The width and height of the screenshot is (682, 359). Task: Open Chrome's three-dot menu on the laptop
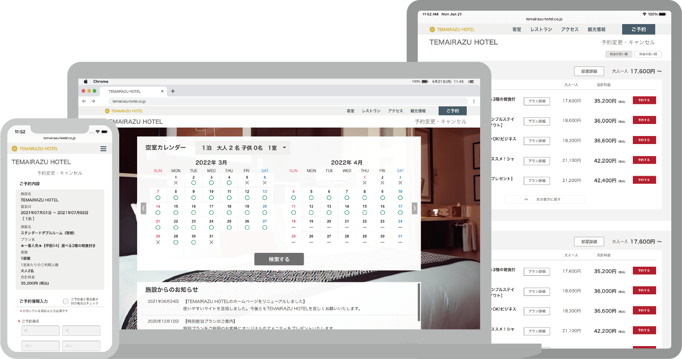pyautogui.click(x=474, y=101)
